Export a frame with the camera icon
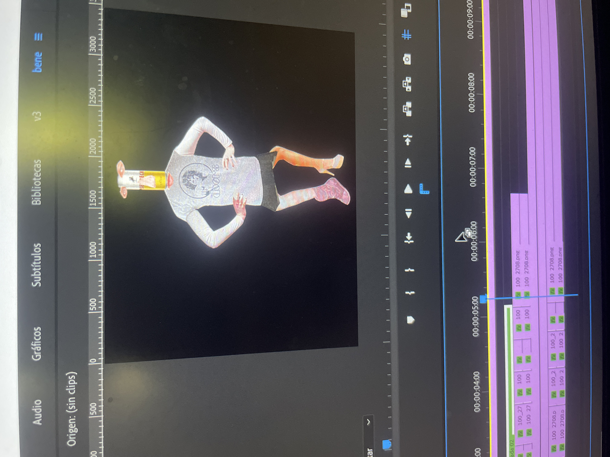 407,59
